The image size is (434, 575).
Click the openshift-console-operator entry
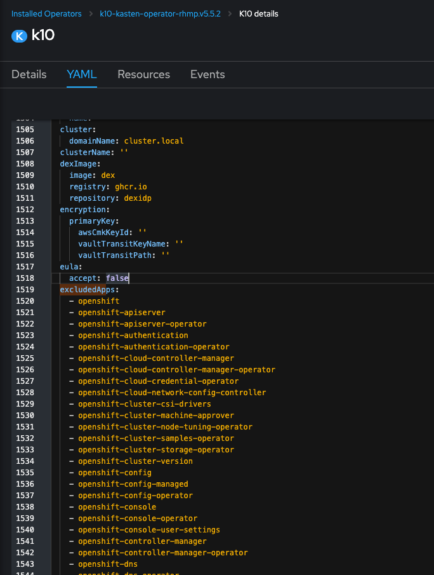tap(138, 518)
